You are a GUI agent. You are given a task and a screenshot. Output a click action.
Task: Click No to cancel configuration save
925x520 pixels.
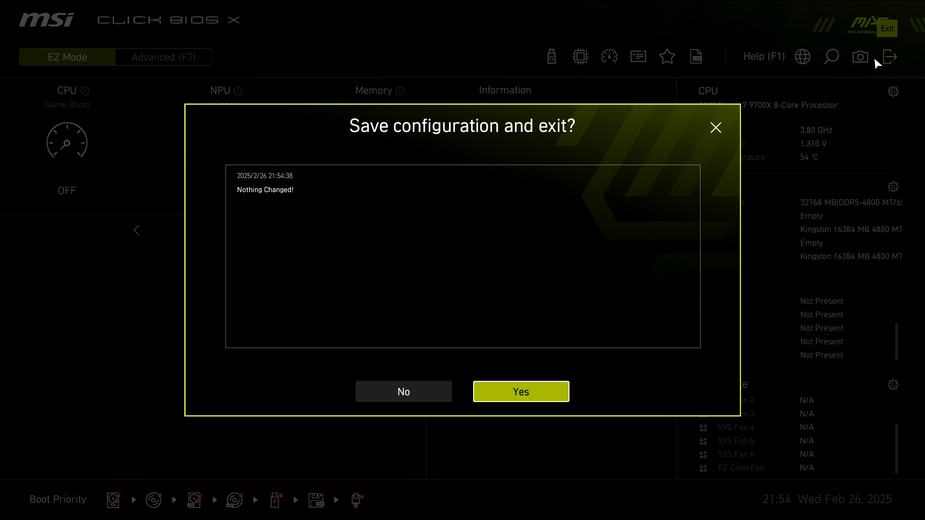click(x=403, y=391)
